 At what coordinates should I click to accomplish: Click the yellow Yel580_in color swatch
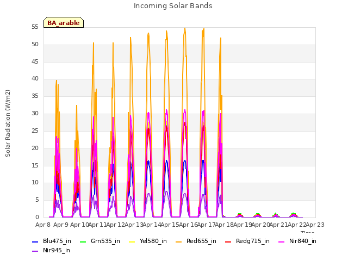132,241
